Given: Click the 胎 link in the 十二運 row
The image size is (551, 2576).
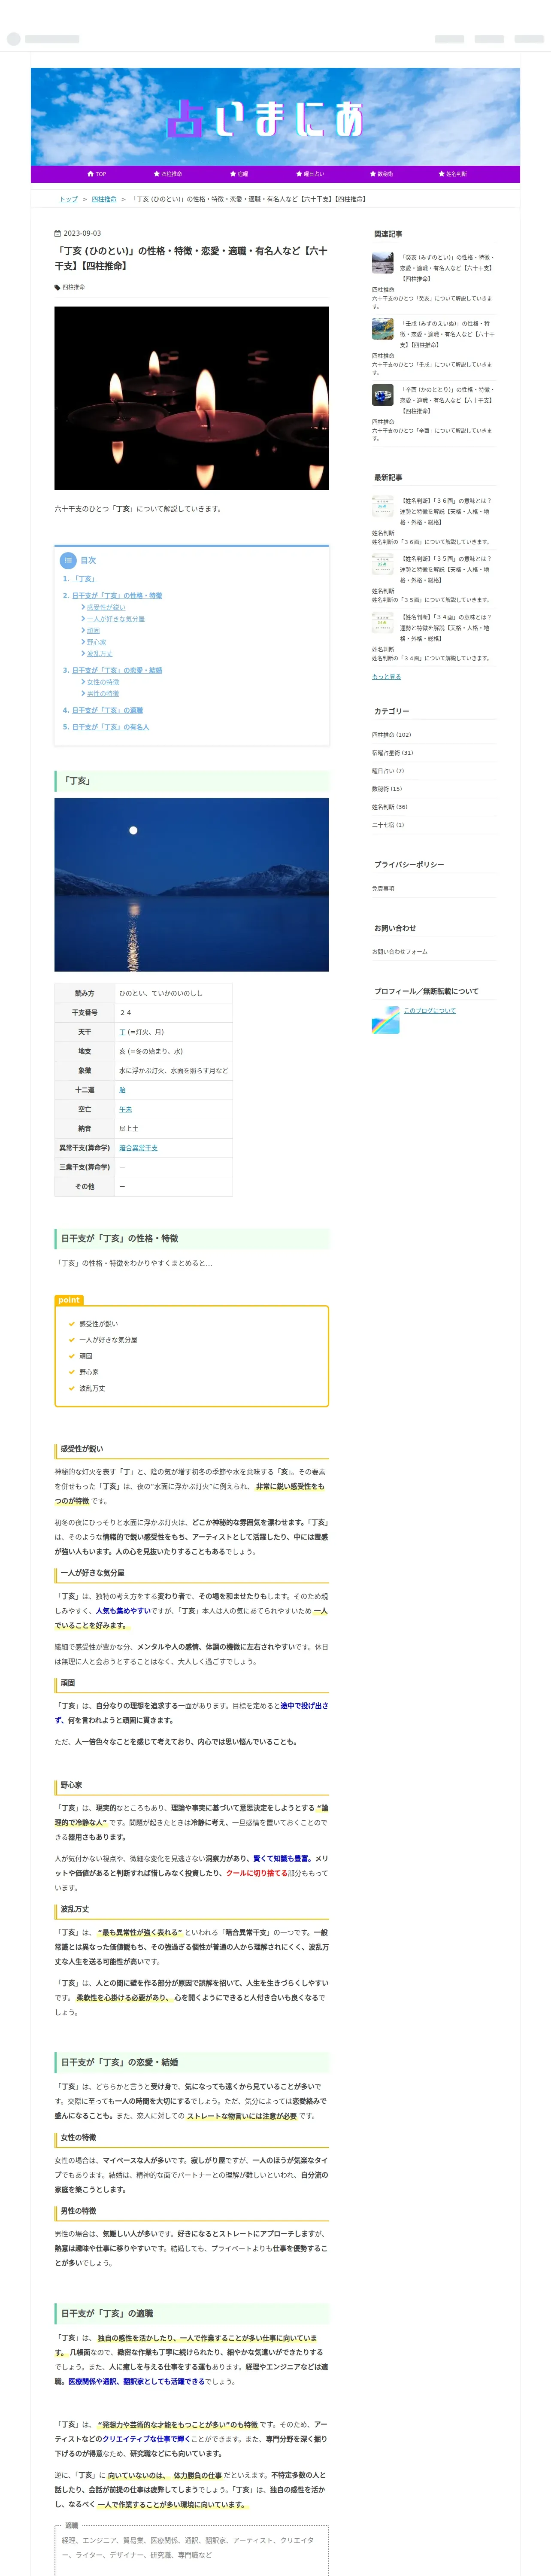Looking at the screenshot, I should 122,1090.
